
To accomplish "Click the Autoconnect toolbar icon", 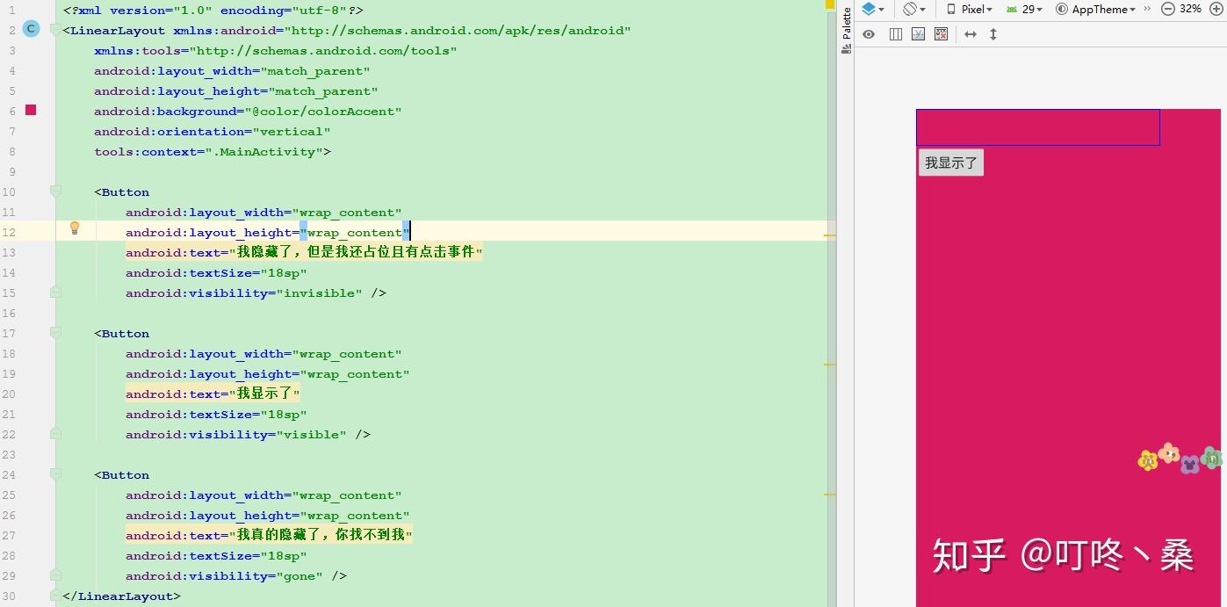I will [919, 34].
